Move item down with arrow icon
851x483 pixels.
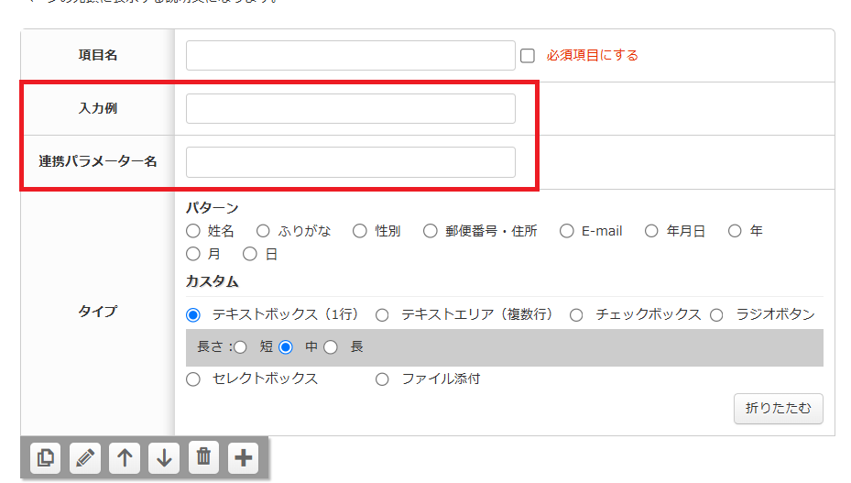click(164, 457)
